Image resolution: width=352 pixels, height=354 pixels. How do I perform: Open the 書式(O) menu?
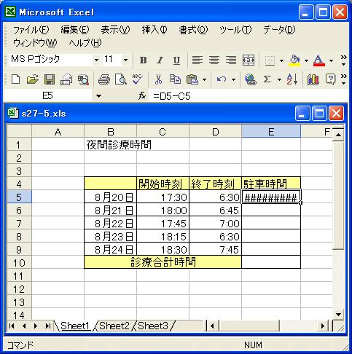(x=193, y=30)
